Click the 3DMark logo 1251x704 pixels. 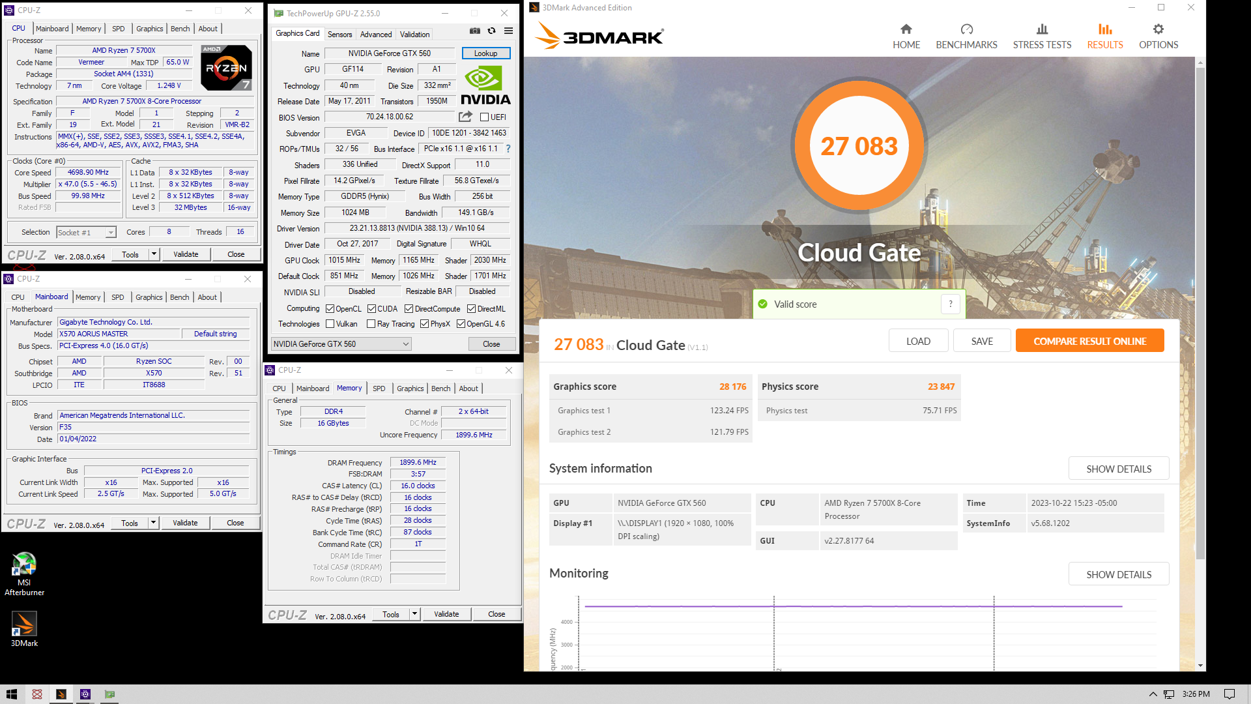599,36
